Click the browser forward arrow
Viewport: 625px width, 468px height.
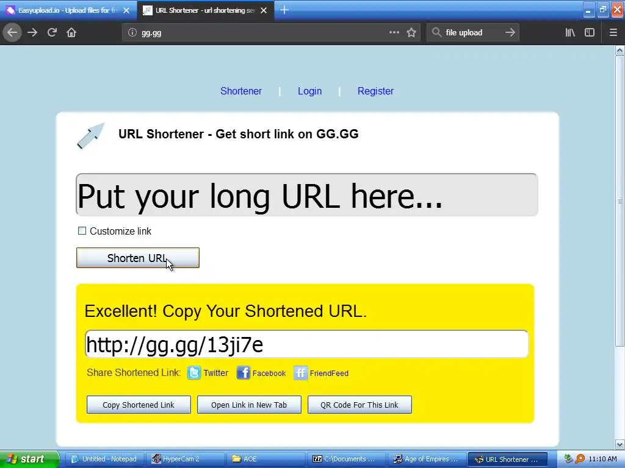(x=32, y=32)
